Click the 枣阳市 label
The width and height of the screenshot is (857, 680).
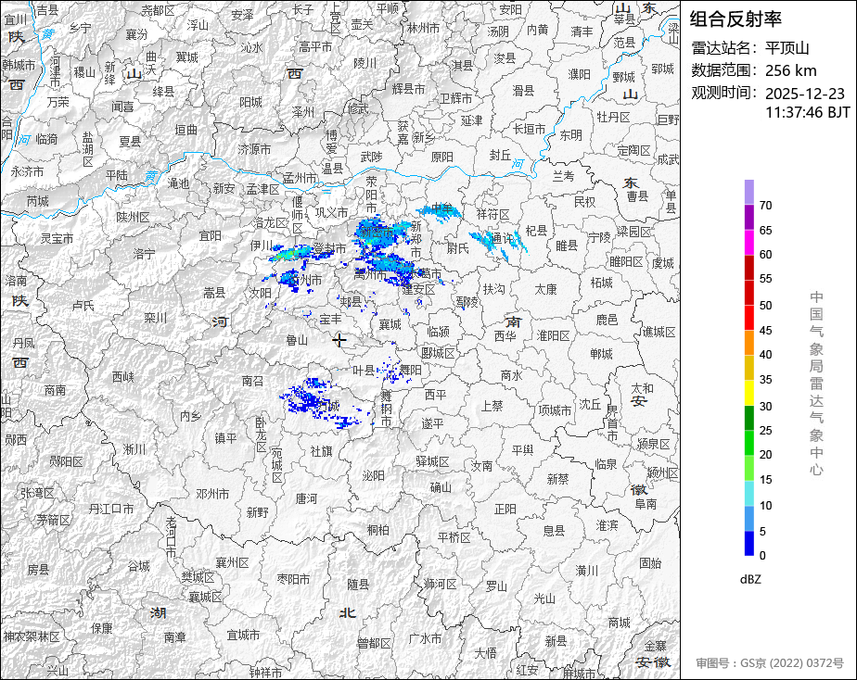(x=293, y=579)
